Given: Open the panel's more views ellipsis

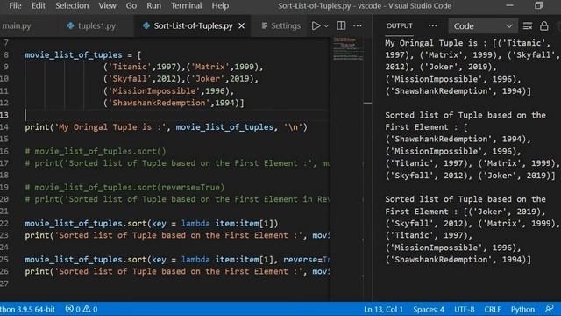Looking at the screenshot, I should (x=432, y=25).
